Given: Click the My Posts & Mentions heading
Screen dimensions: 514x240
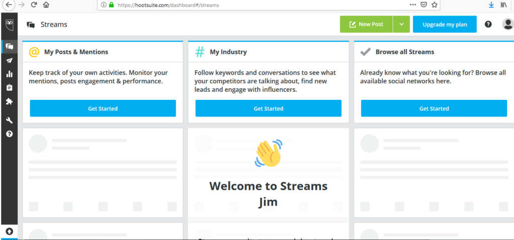Looking at the screenshot, I should point(76,52).
